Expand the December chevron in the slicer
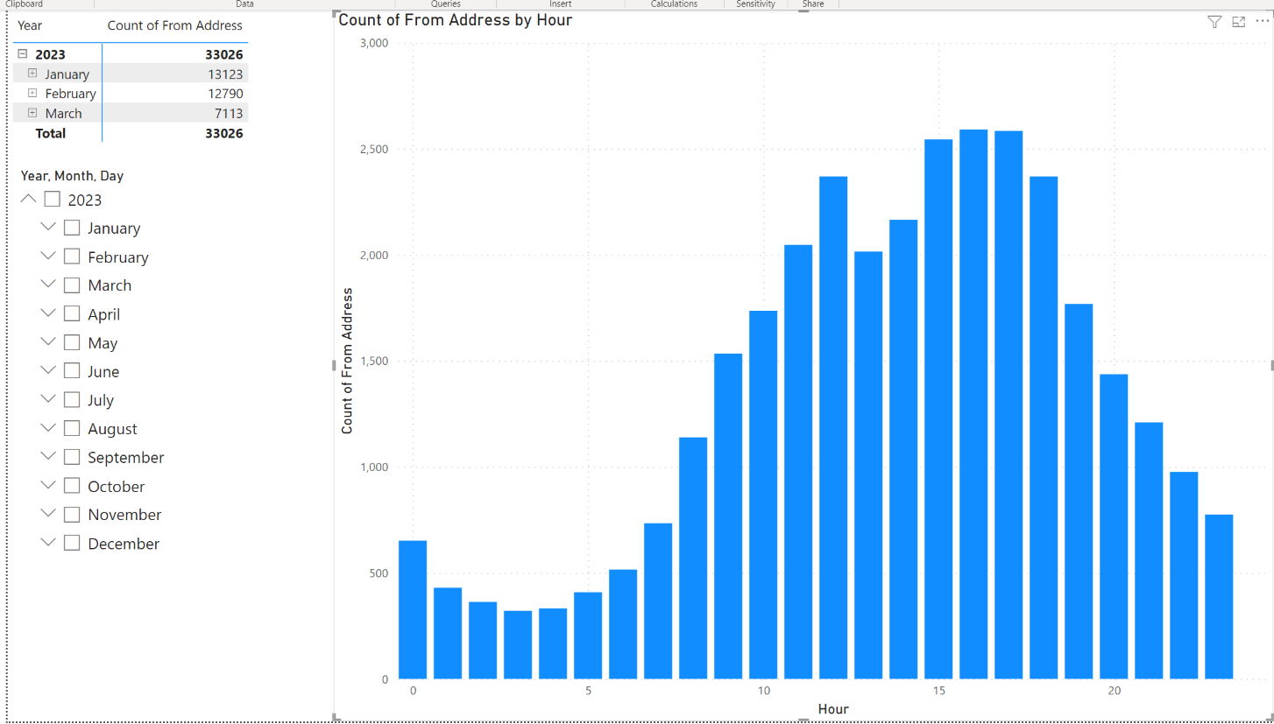This screenshot has width=1274, height=724. pyautogui.click(x=48, y=542)
